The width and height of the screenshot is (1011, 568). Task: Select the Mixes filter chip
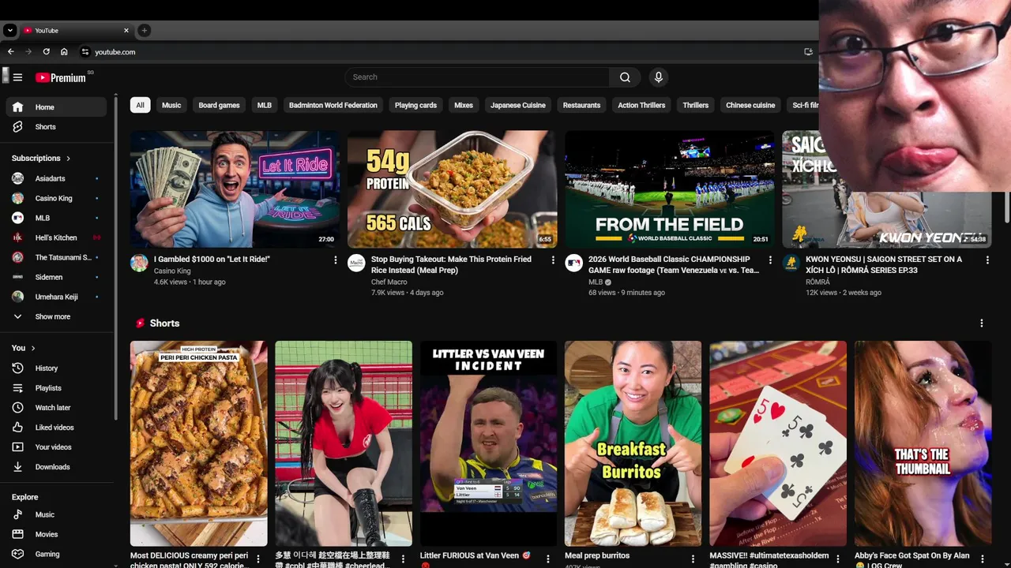tap(464, 105)
